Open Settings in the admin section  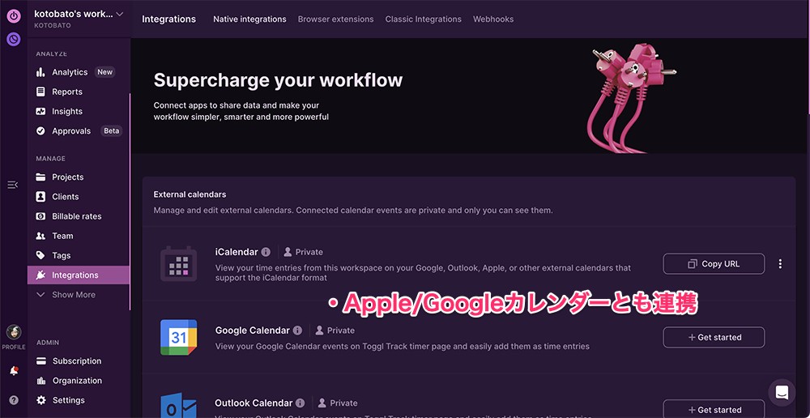tap(69, 400)
